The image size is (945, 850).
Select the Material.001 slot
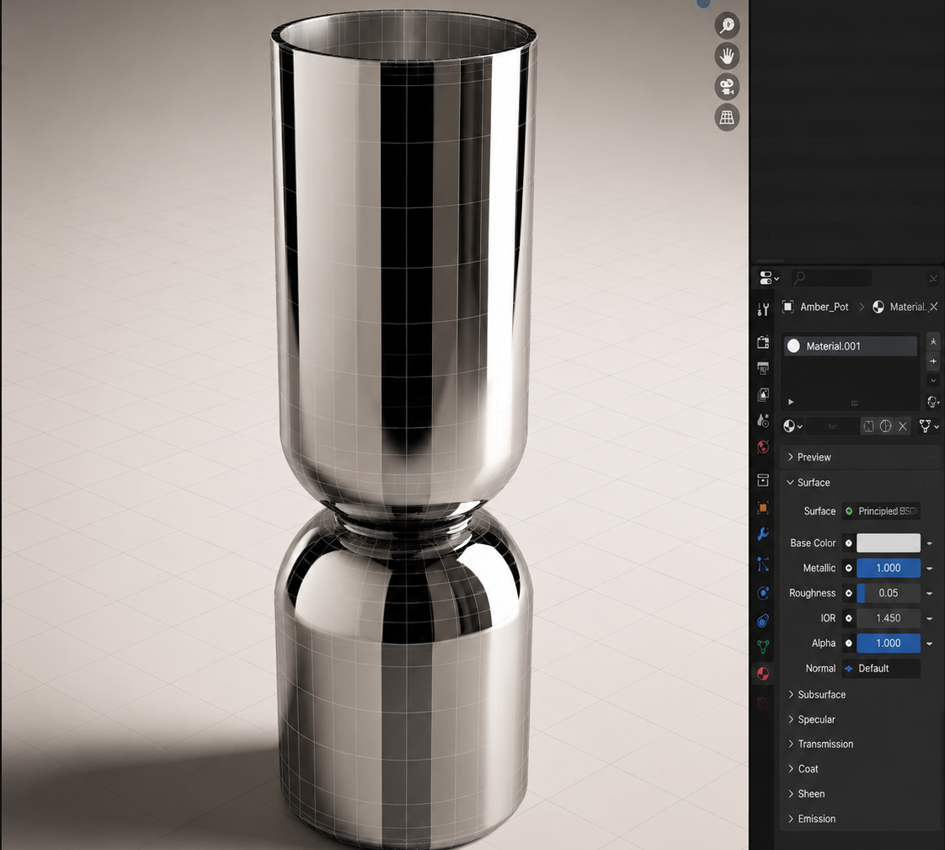click(850, 346)
